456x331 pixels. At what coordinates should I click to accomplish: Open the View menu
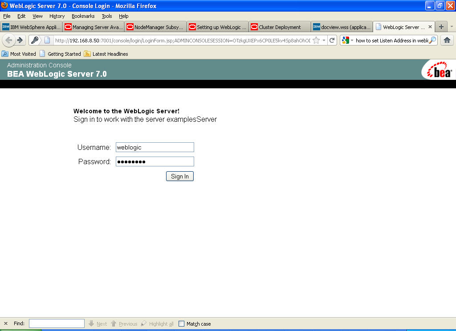pos(37,16)
